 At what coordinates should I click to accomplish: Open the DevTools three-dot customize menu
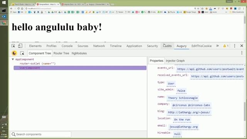235,46
